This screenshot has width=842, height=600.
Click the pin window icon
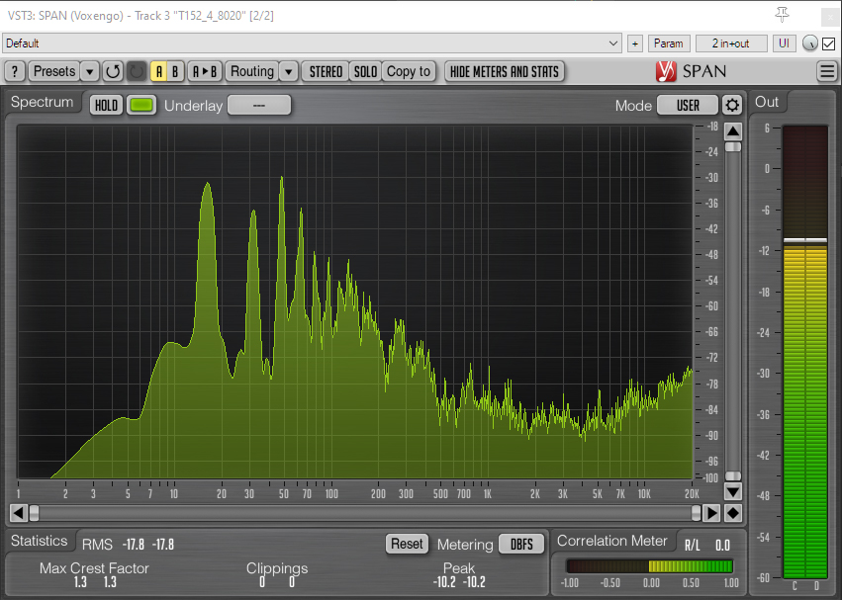(x=783, y=14)
